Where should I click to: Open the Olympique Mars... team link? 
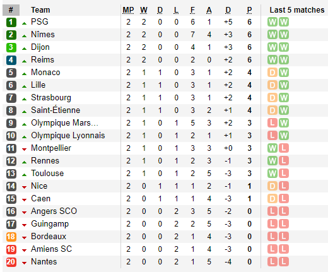[x=64, y=123]
